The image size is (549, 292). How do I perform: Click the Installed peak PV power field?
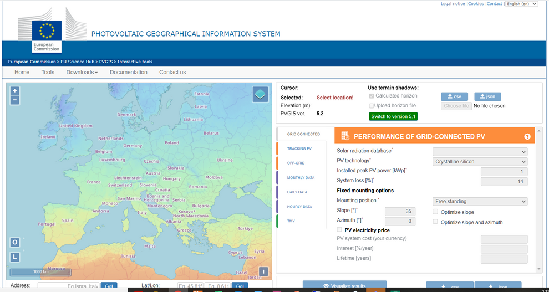pyautogui.click(x=504, y=171)
